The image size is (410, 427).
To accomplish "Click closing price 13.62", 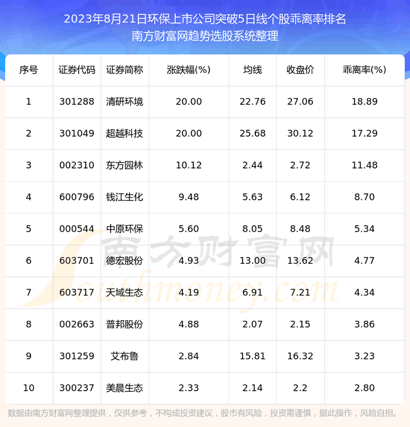I will pyautogui.click(x=300, y=261).
